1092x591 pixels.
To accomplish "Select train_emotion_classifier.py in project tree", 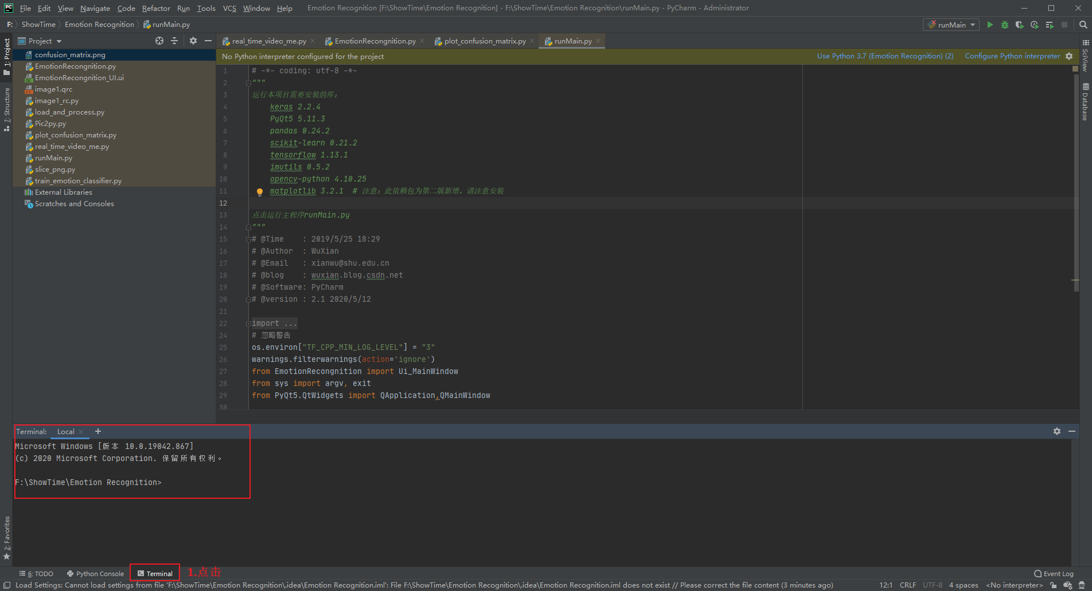I will click(114, 181).
